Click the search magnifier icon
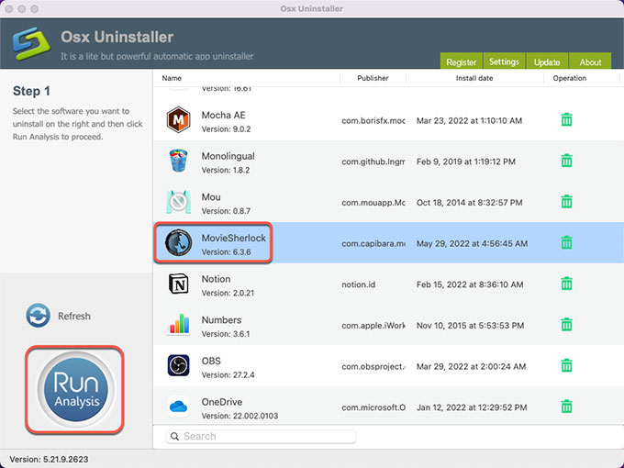Screen dimensions: 624x468 [x=174, y=436]
